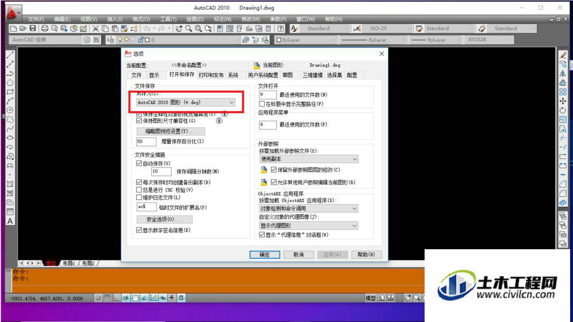Click the Zoom Previous icon
573x322 pixels.
pyautogui.click(x=209, y=29)
